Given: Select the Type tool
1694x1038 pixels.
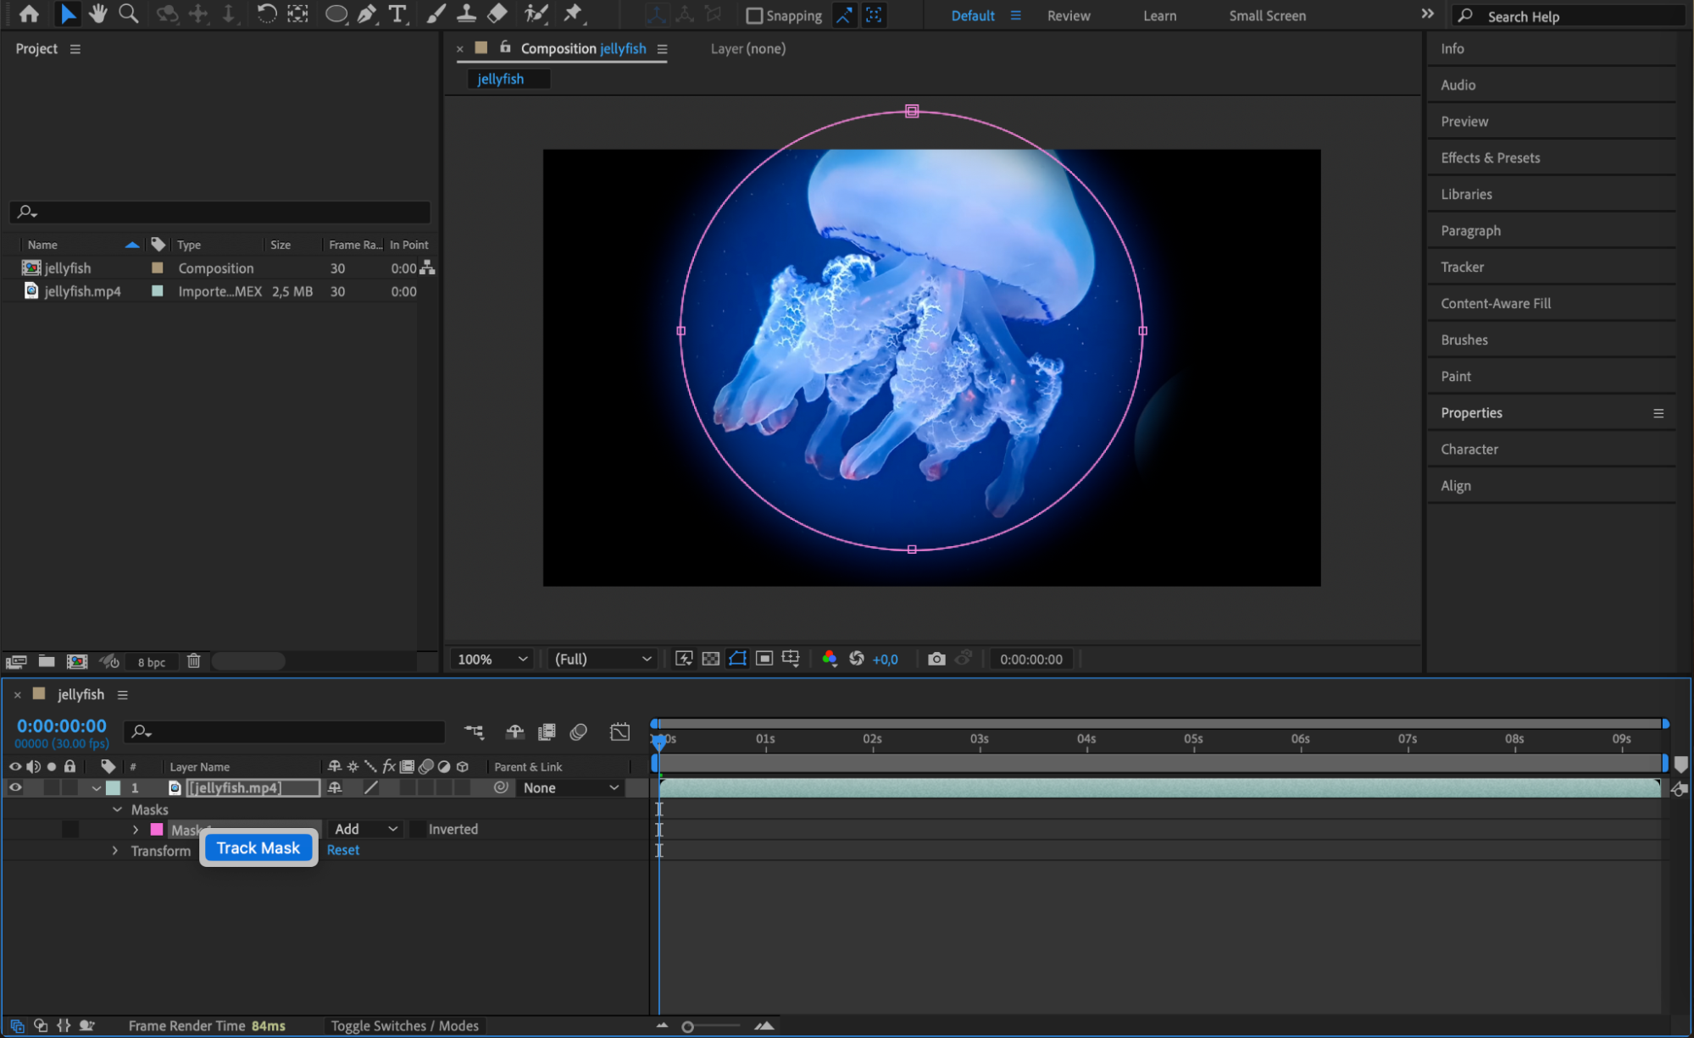Looking at the screenshot, I should click(397, 14).
